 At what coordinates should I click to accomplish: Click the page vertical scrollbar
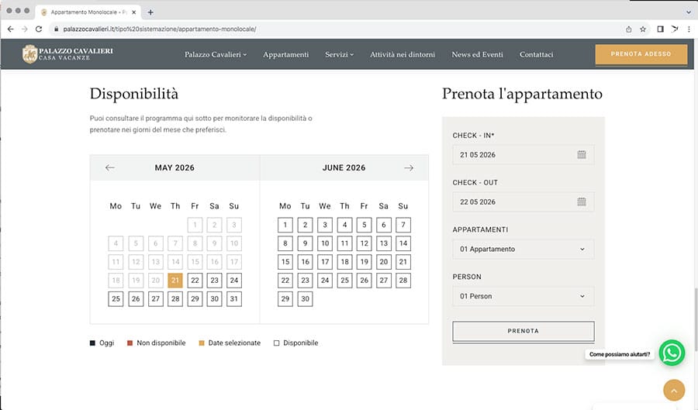point(696,319)
